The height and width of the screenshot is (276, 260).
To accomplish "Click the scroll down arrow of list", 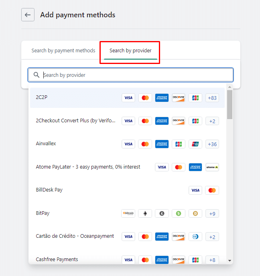I will (230, 260).
